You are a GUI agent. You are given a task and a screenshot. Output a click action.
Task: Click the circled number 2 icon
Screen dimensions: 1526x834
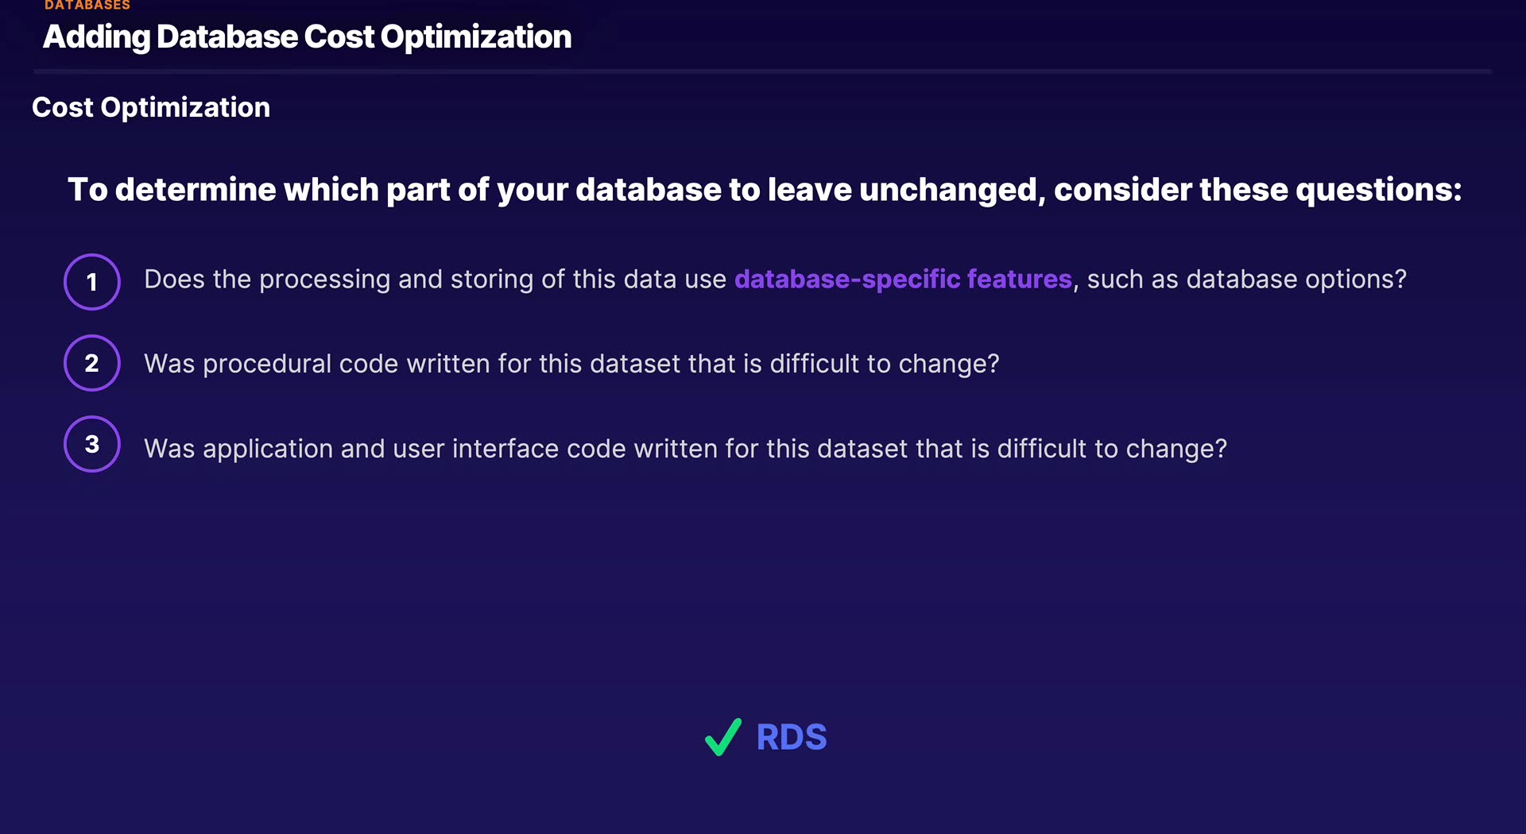coord(92,363)
